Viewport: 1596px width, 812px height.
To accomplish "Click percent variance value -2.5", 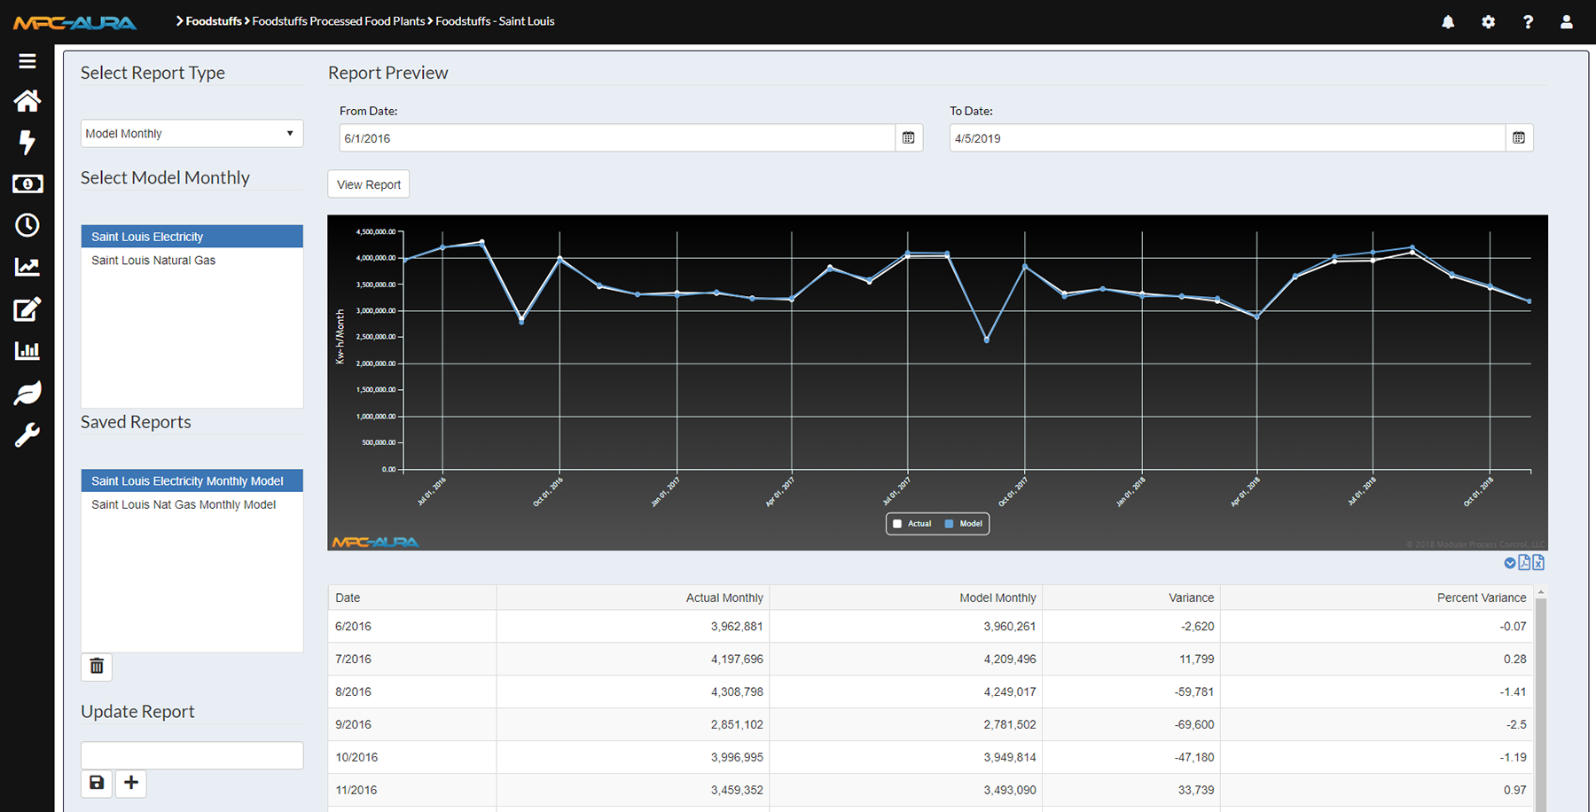I will pyautogui.click(x=1516, y=725).
